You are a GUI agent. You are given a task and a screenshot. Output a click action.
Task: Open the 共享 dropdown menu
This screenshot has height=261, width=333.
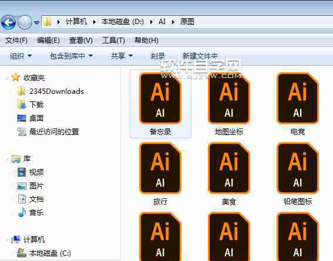(122, 56)
